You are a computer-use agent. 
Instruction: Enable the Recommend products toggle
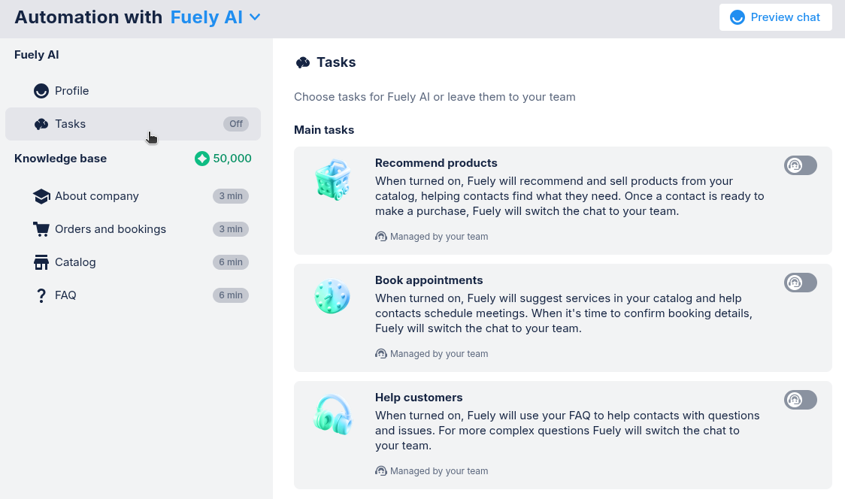click(x=800, y=165)
